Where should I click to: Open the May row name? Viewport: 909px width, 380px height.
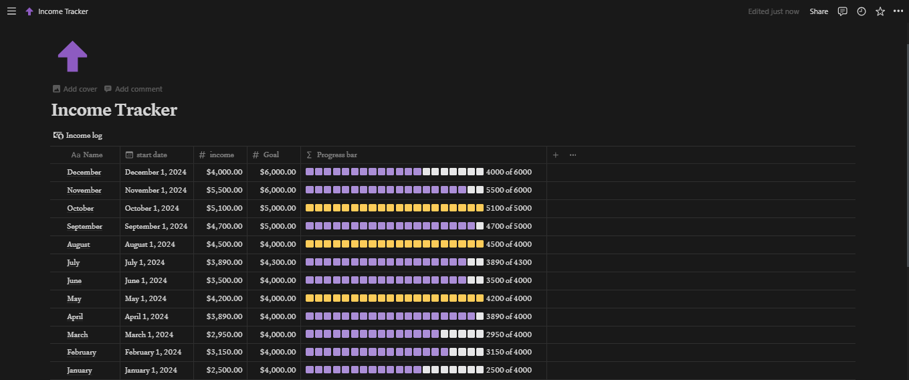74,299
